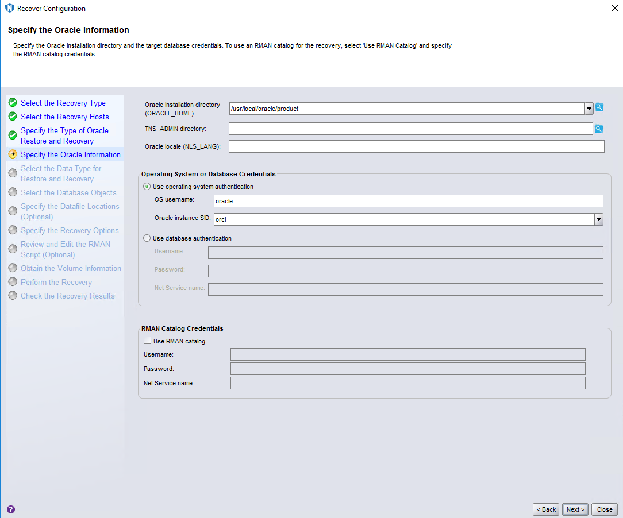Viewport: 623px width, 518px height.
Task: Click the browse icon next to ORACLE_HOME field
Action: [599, 107]
